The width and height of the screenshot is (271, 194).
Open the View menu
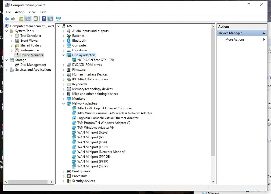[x=32, y=12]
